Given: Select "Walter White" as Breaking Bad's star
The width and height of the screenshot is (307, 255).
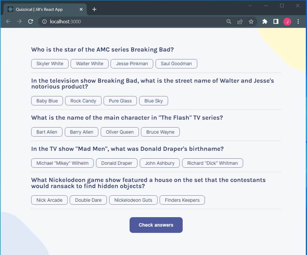Looking at the screenshot, I should [x=89, y=63].
